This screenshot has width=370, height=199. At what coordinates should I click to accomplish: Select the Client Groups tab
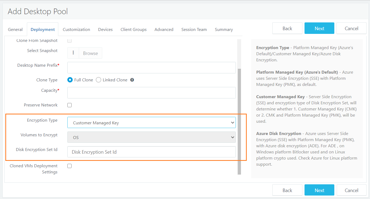pyautogui.click(x=133, y=30)
